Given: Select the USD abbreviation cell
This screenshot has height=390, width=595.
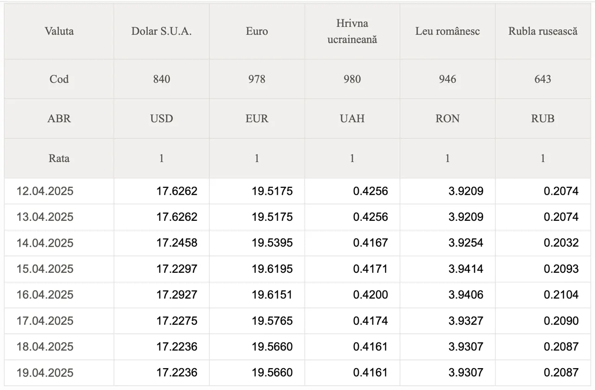Looking at the screenshot, I should (161, 119).
